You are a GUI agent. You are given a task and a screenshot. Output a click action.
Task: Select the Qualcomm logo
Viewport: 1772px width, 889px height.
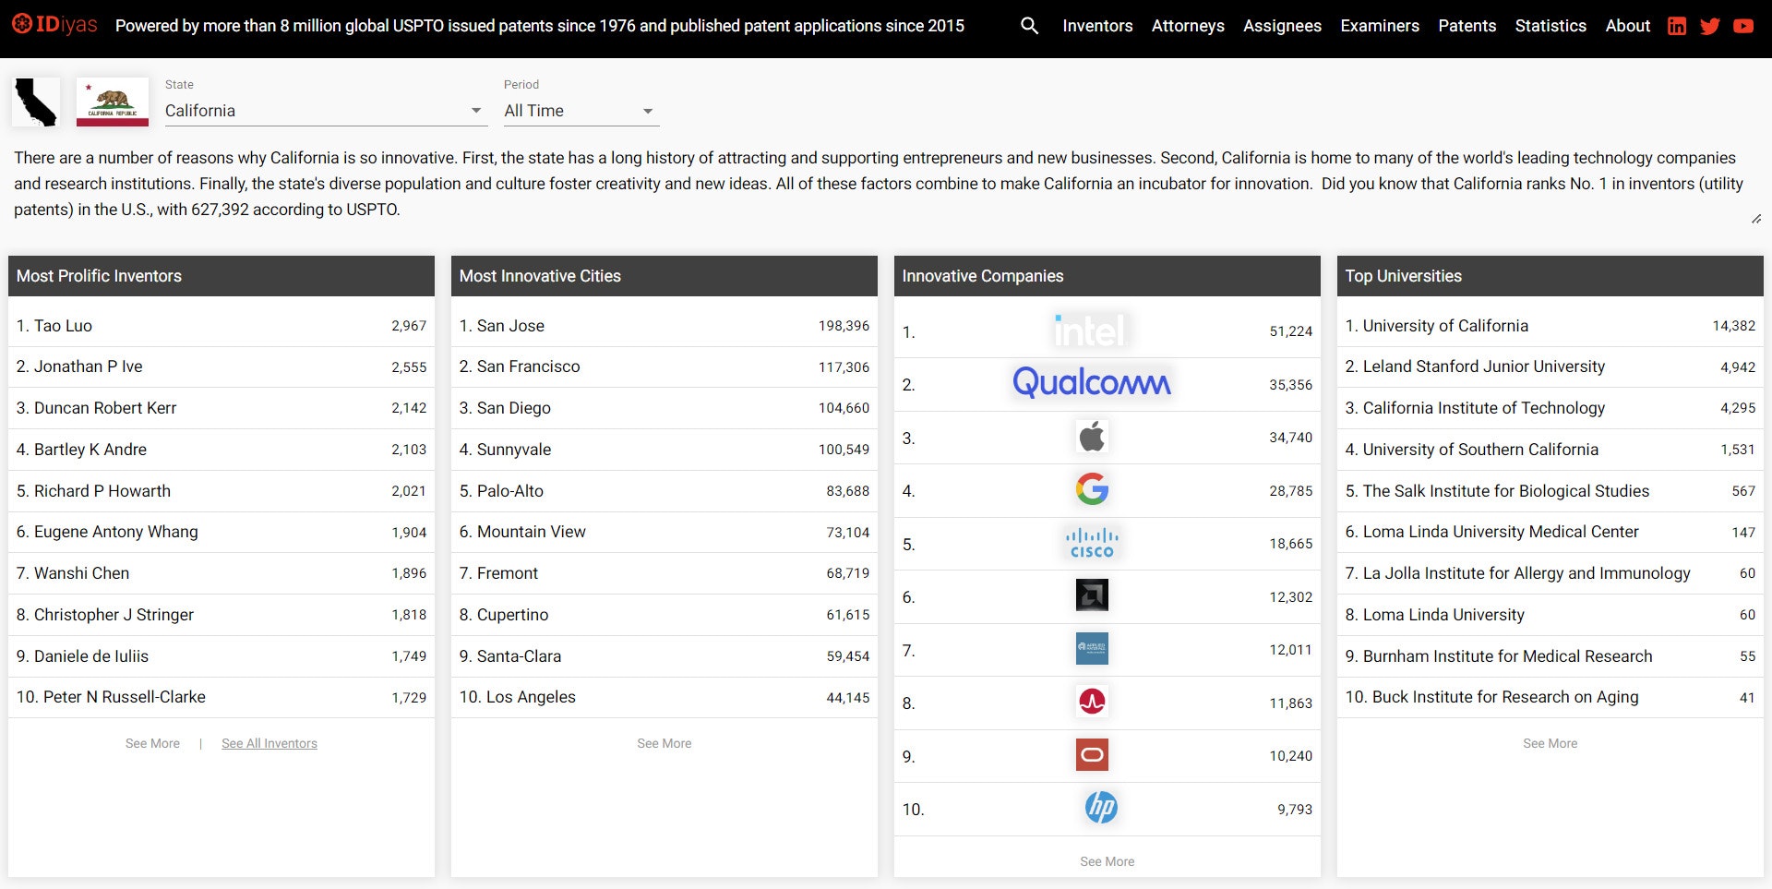tap(1092, 383)
